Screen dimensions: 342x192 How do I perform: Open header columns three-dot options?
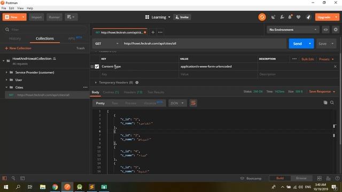294,59
